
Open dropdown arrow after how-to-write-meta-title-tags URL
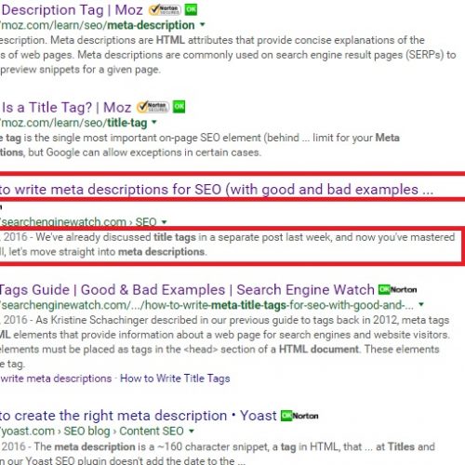[421, 304]
